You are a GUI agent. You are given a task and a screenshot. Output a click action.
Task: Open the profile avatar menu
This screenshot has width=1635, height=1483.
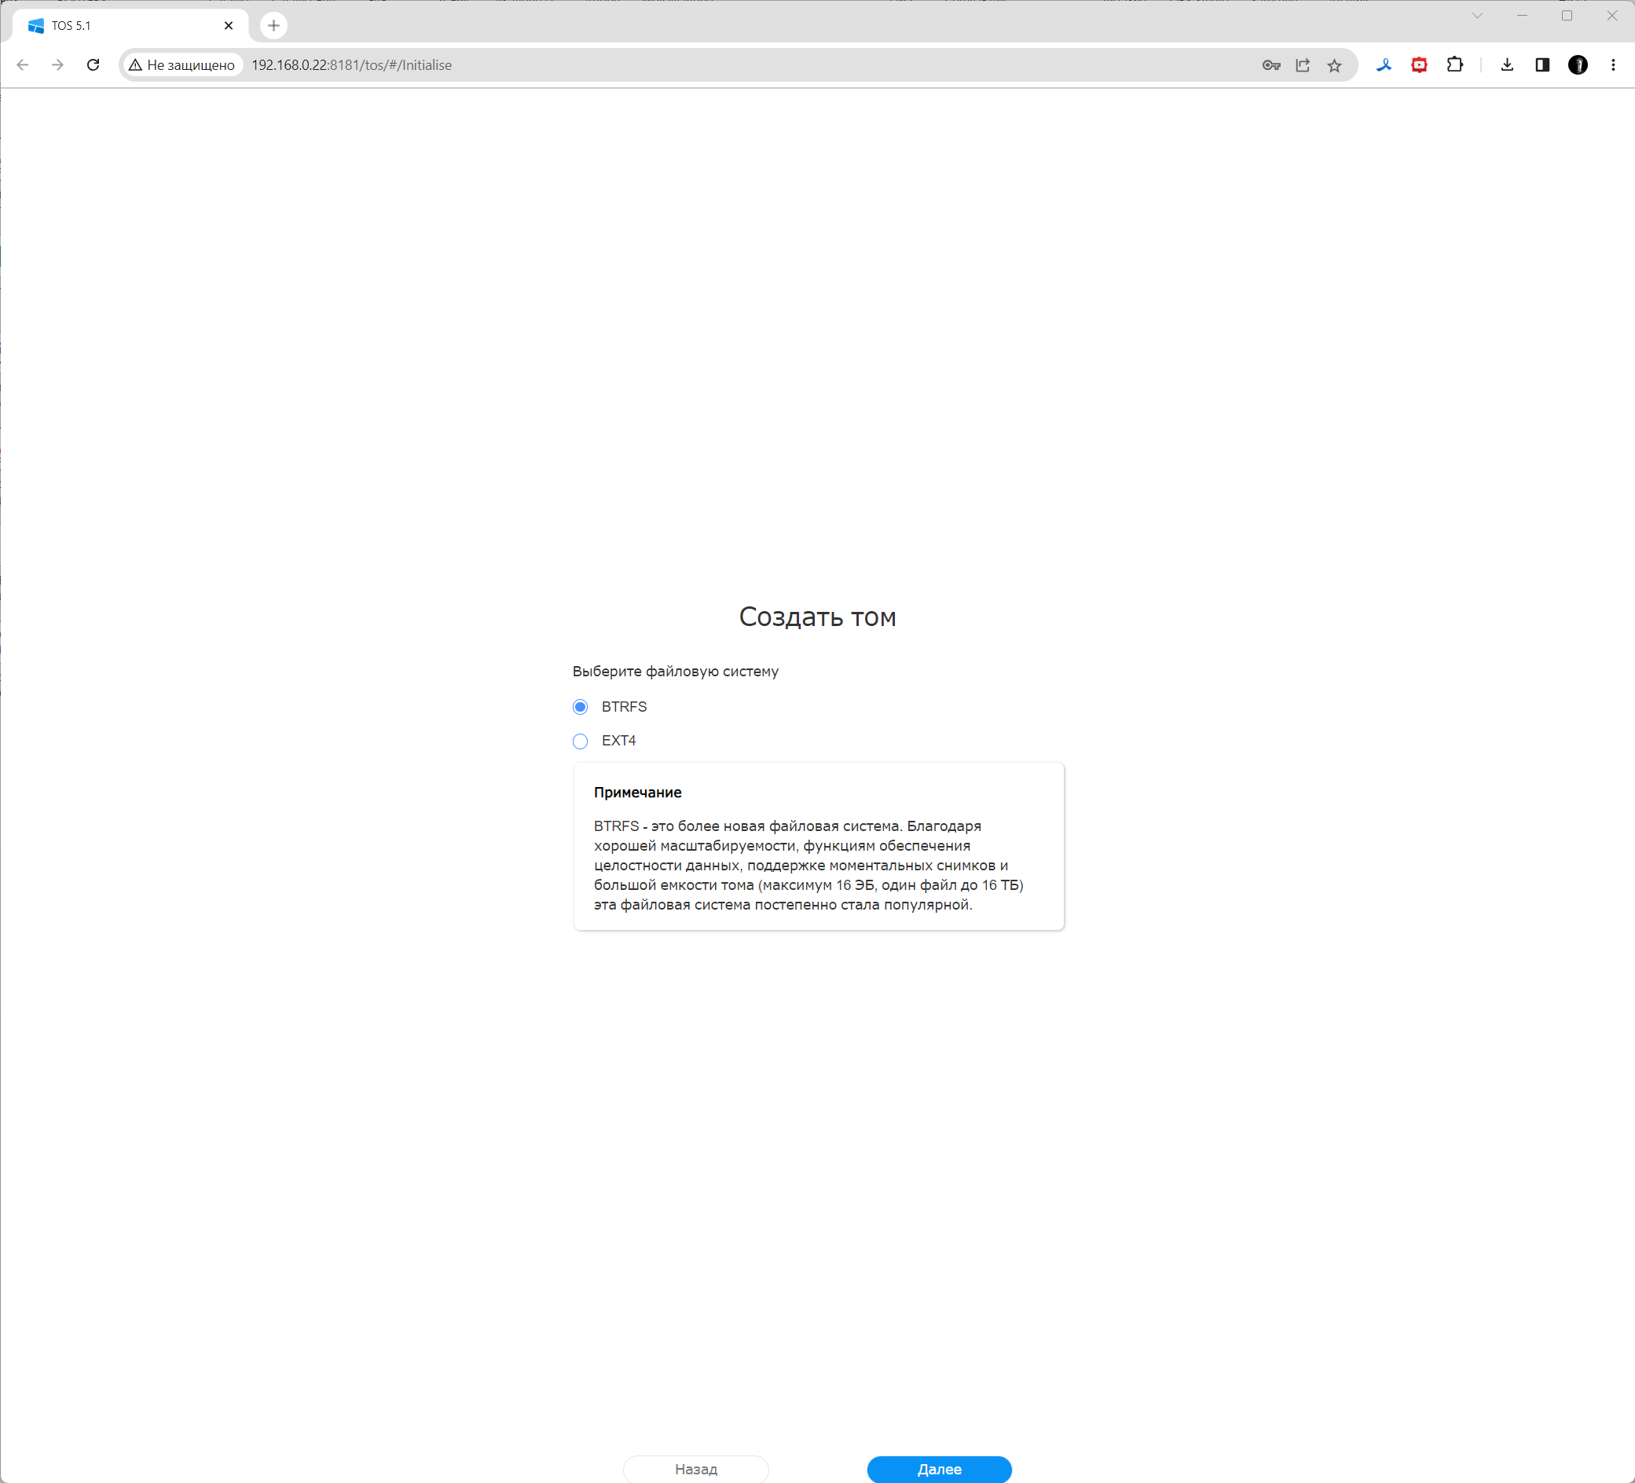[x=1578, y=65]
